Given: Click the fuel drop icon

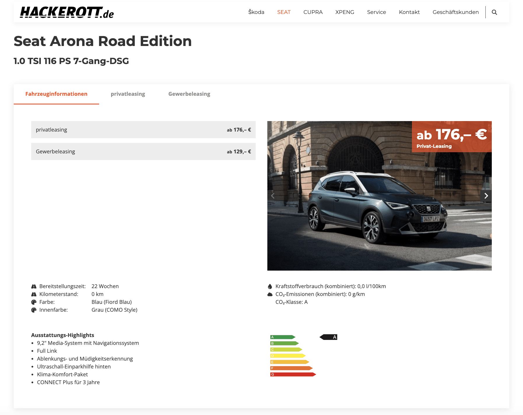Looking at the screenshot, I should tap(270, 286).
